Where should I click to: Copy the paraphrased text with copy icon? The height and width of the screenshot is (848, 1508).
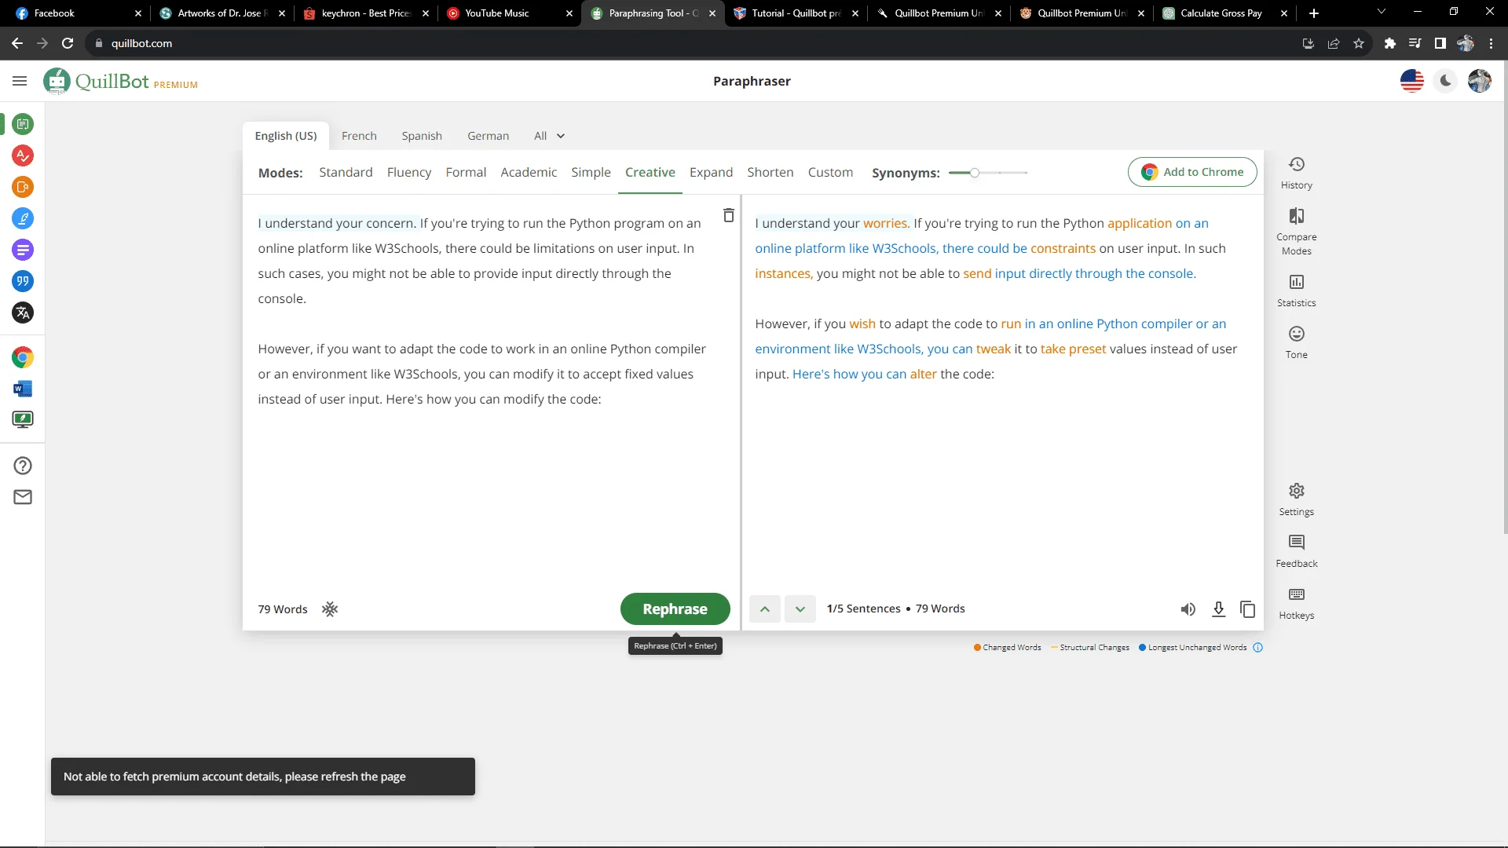[x=1247, y=609]
